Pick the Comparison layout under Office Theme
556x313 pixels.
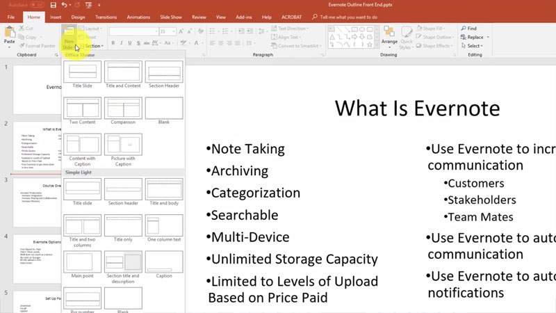(123, 109)
